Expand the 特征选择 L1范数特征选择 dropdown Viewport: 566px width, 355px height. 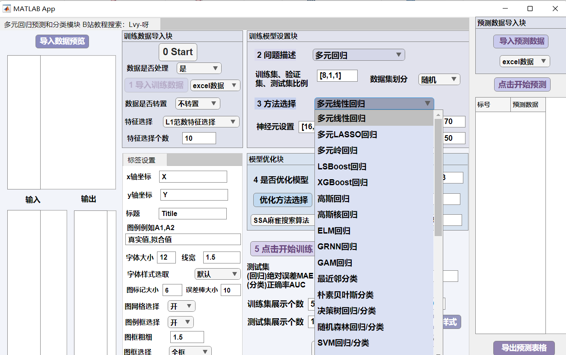[201, 122]
